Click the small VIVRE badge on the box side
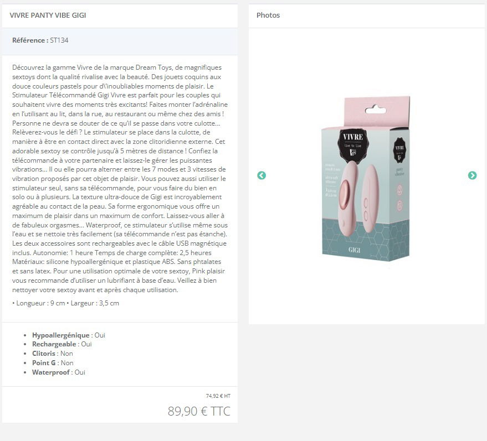 (399, 151)
